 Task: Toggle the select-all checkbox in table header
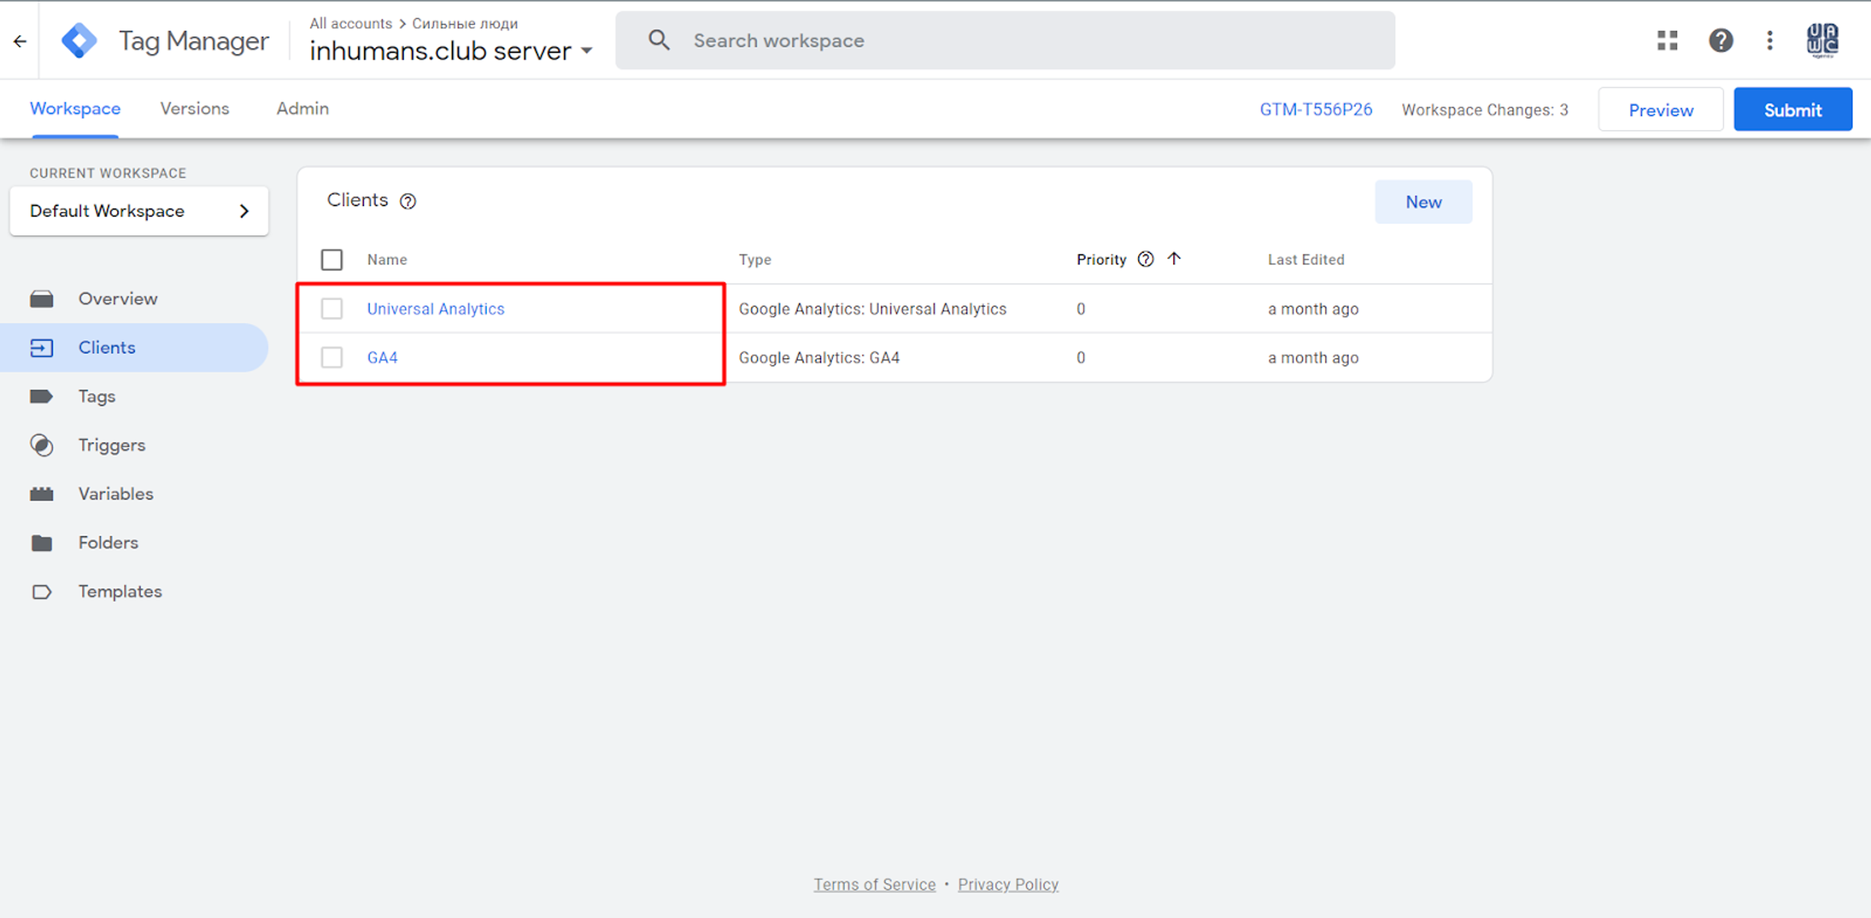[332, 259]
